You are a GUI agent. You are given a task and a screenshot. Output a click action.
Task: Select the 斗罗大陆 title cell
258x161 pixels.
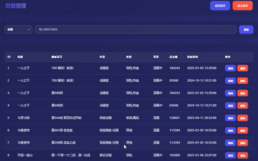pyautogui.click(x=24, y=118)
